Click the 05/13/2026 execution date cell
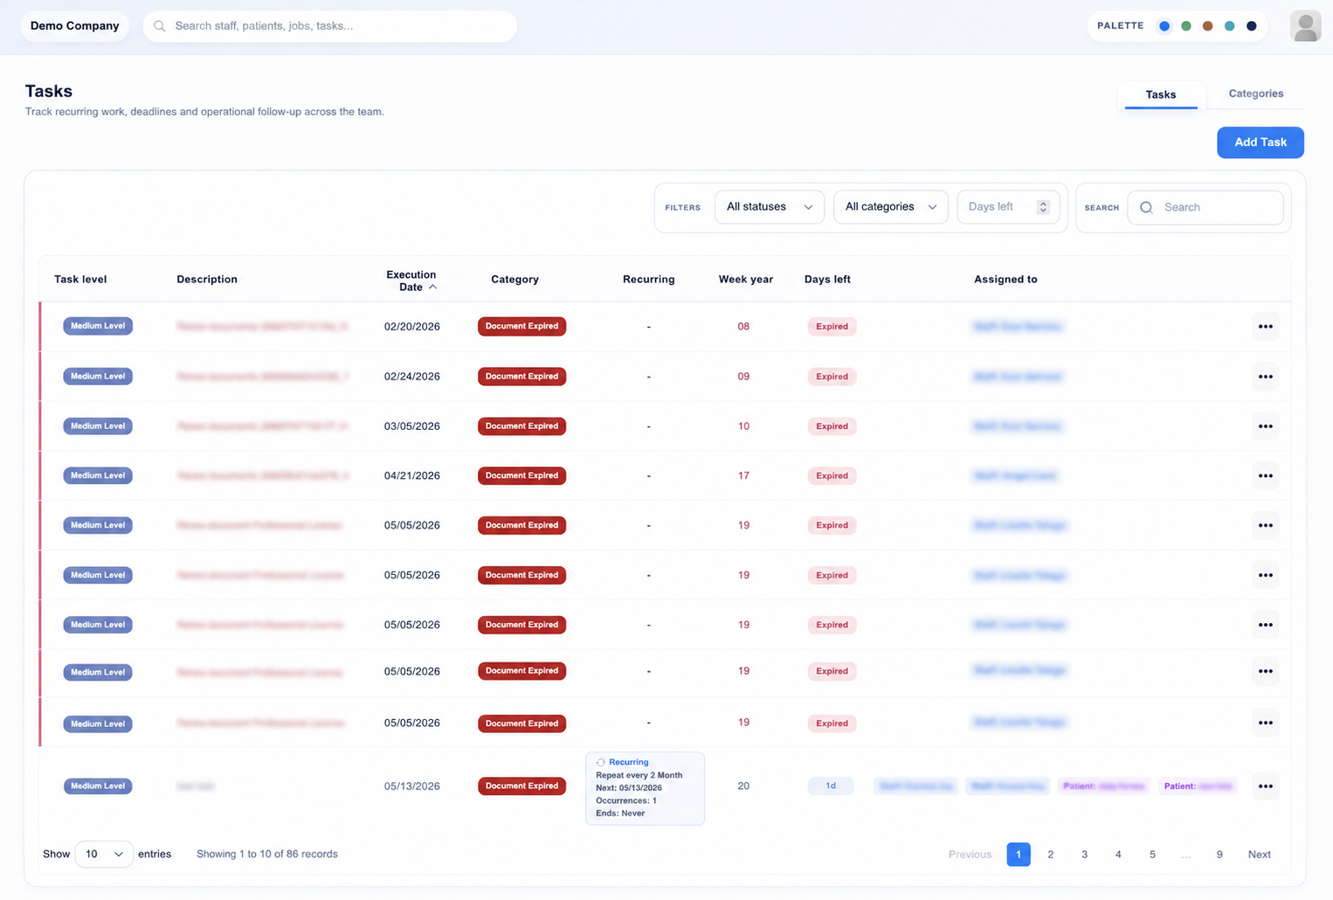Screen dimensions: 1333x900 [412, 786]
